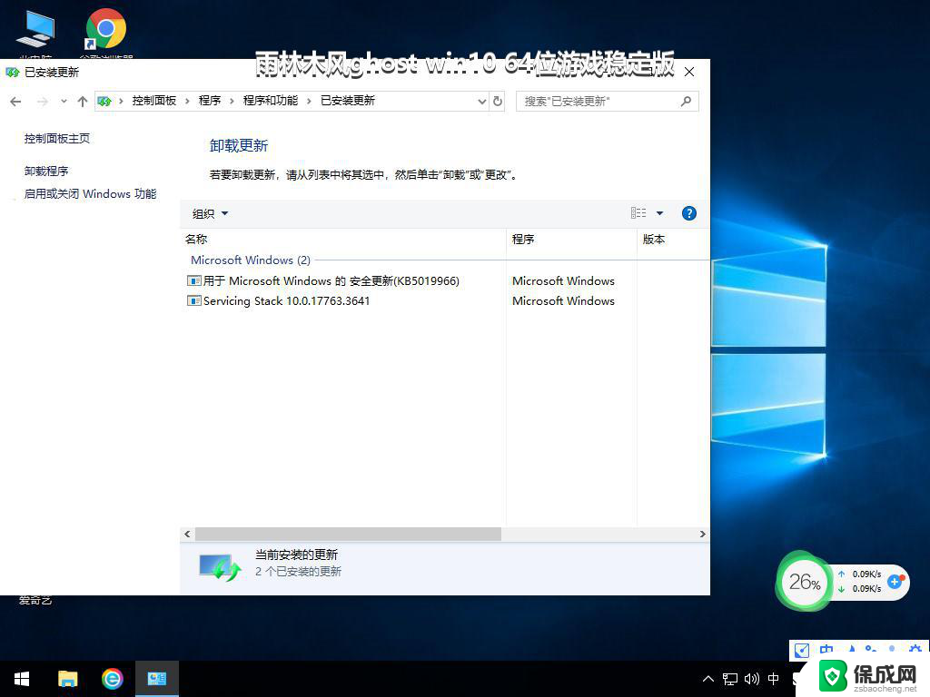
Task: Open Google Chrome desktop shortcut
Action: coord(106,30)
